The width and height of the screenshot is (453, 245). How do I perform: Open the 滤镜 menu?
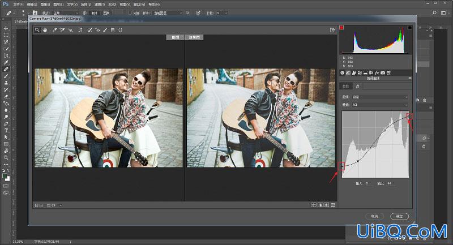pyautogui.click(x=100, y=5)
